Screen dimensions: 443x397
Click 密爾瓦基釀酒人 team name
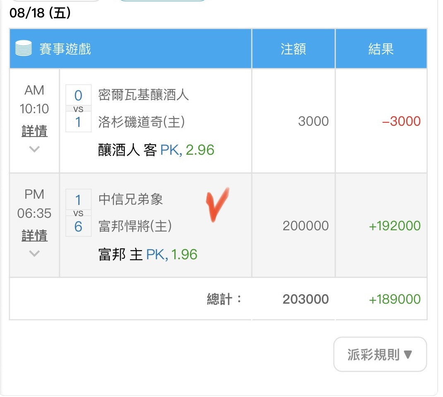pos(144,95)
